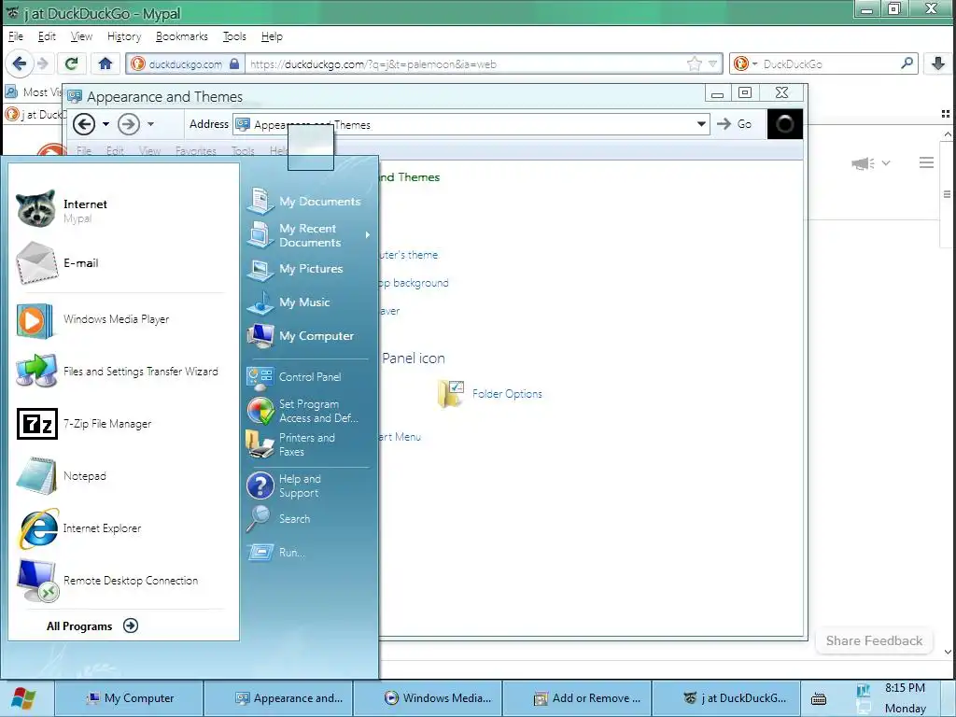Click the duckduckgo.com site identity button
The image size is (956, 717).
pos(185,64)
